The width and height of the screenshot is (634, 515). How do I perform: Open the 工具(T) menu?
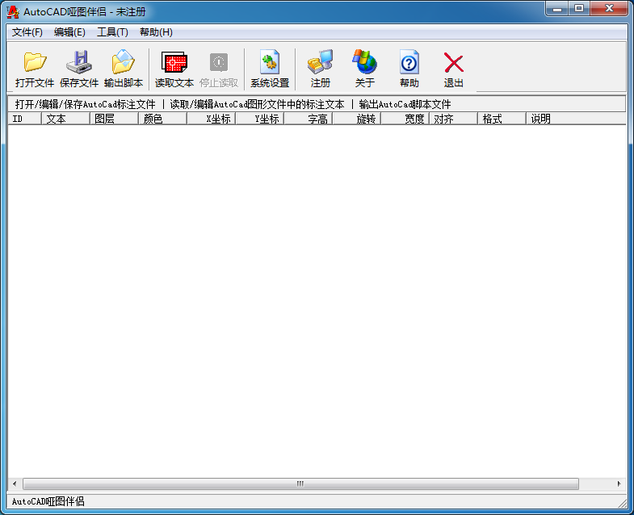point(112,32)
